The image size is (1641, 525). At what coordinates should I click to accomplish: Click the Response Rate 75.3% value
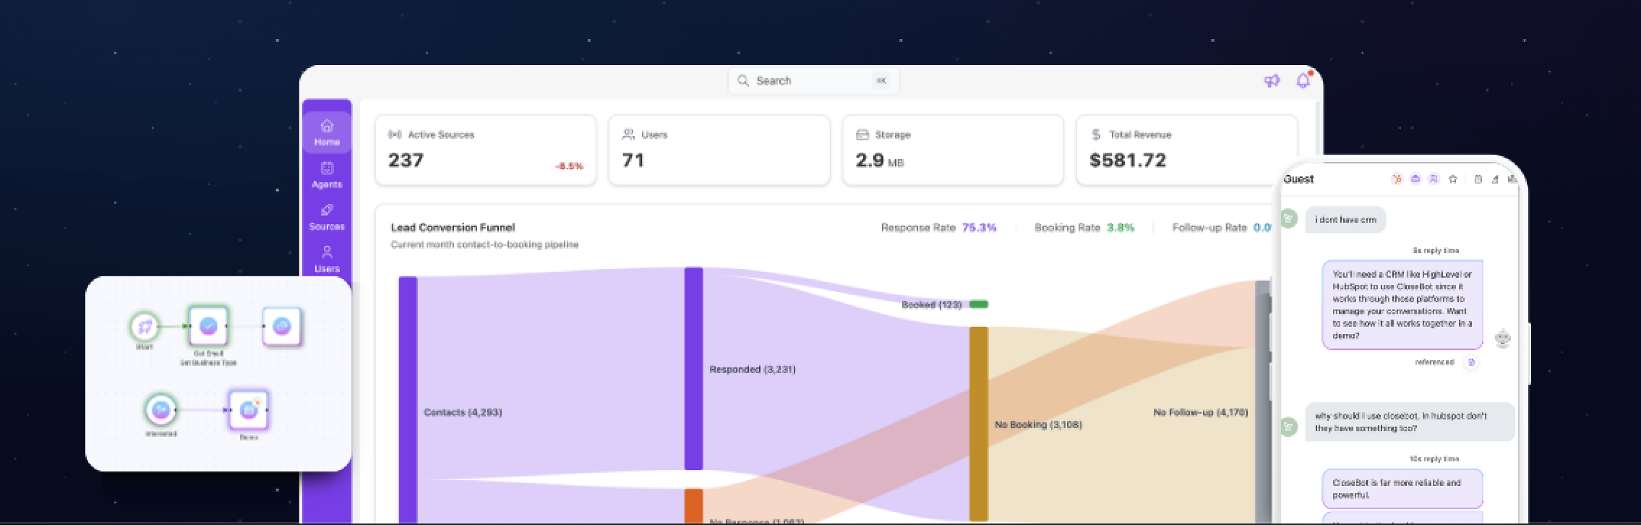979,228
